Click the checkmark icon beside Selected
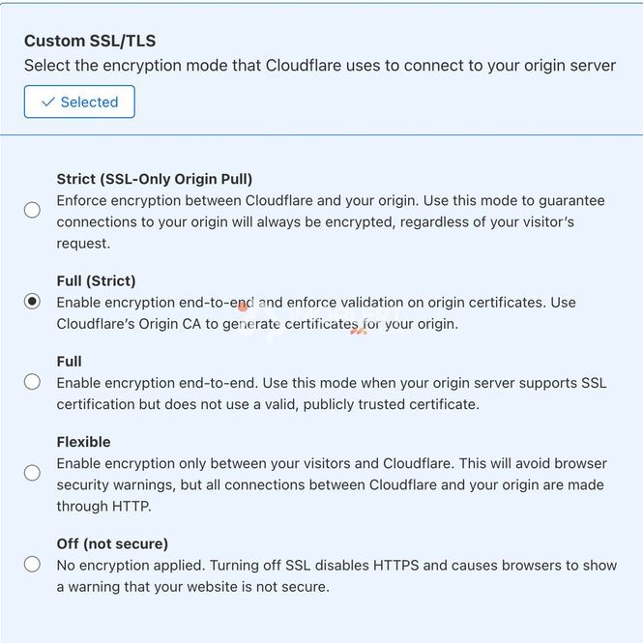Image resolution: width=643 pixels, height=643 pixels. pos(48,102)
